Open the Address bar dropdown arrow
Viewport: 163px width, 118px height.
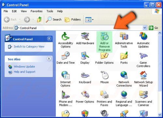coord(145,28)
